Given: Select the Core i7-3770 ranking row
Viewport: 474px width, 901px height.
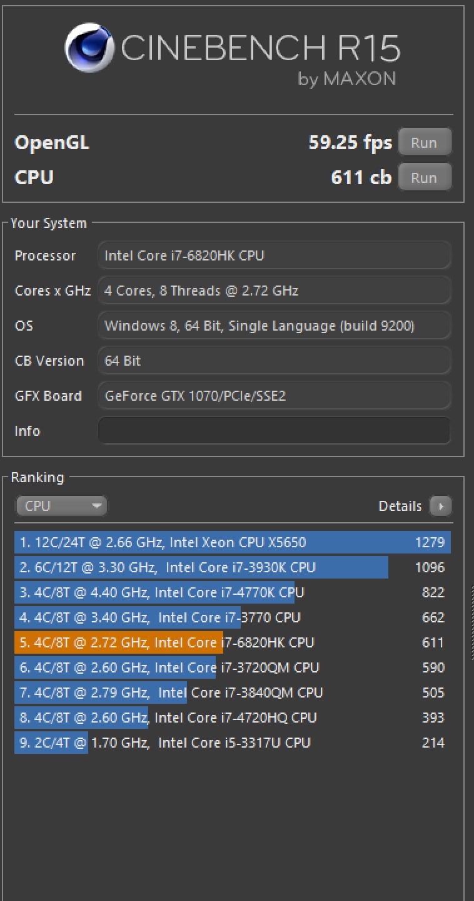Looking at the screenshot, I should pos(231,617).
